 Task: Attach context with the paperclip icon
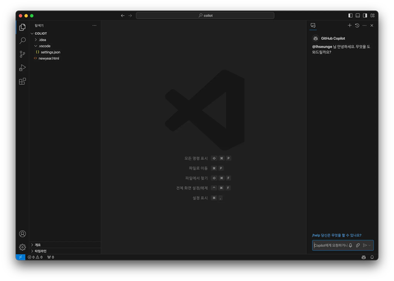click(x=358, y=245)
